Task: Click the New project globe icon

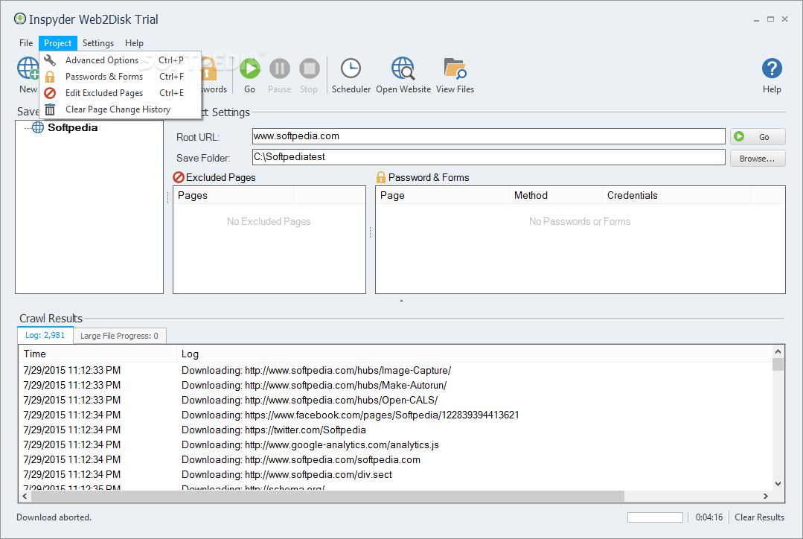Action: coord(28,68)
